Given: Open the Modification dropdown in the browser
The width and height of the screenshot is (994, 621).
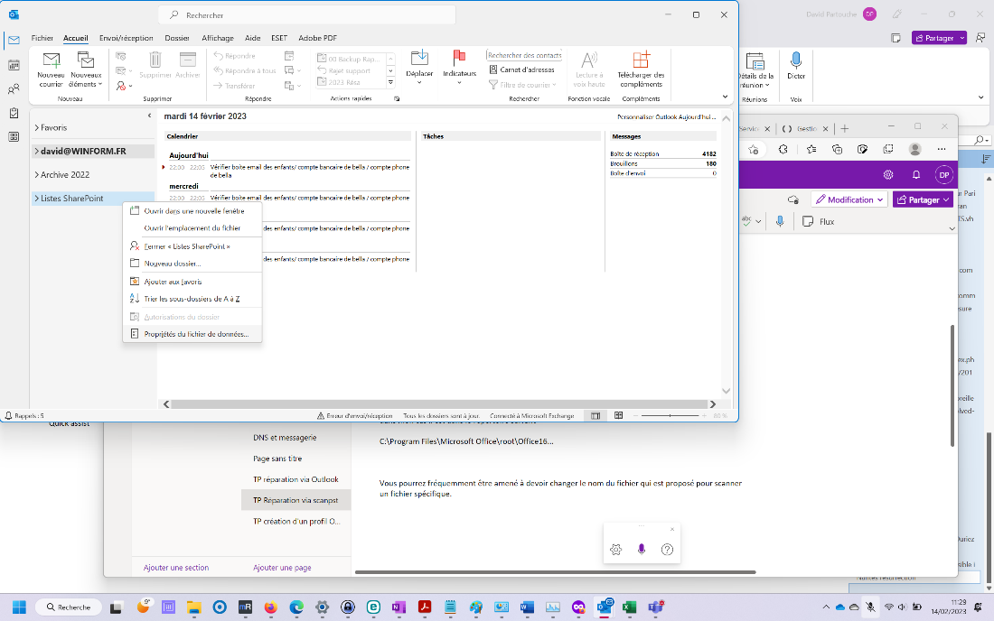Looking at the screenshot, I should pyautogui.click(x=849, y=199).
